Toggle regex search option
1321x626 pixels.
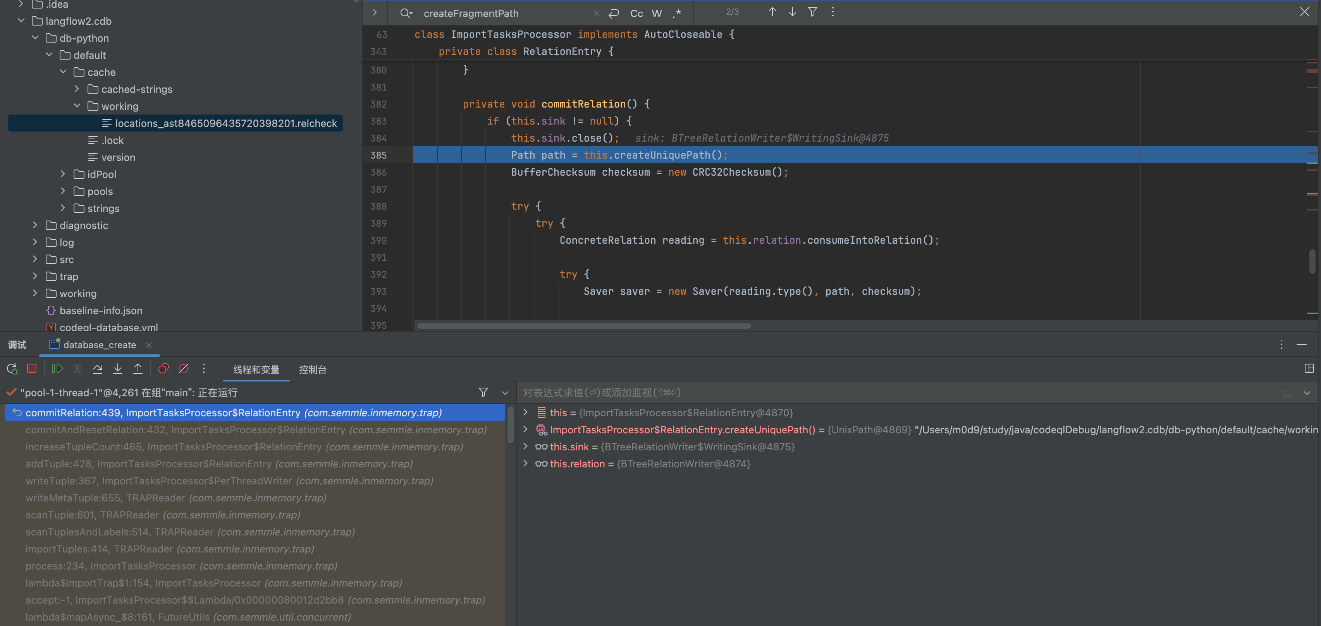click(x=677, y=13)
